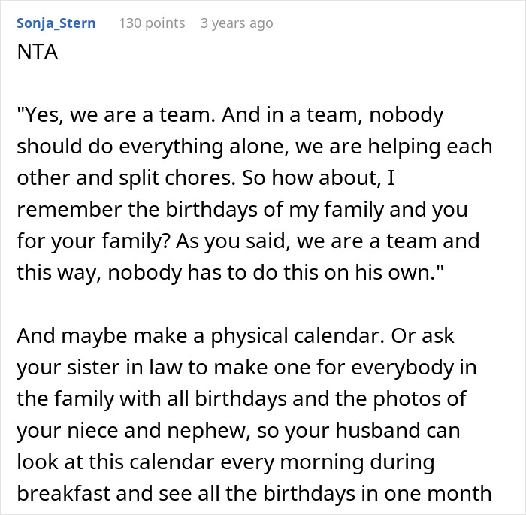Click the '3 years ago' timestamp
This screenshot has width=526, height=515.
pos(237,23)
